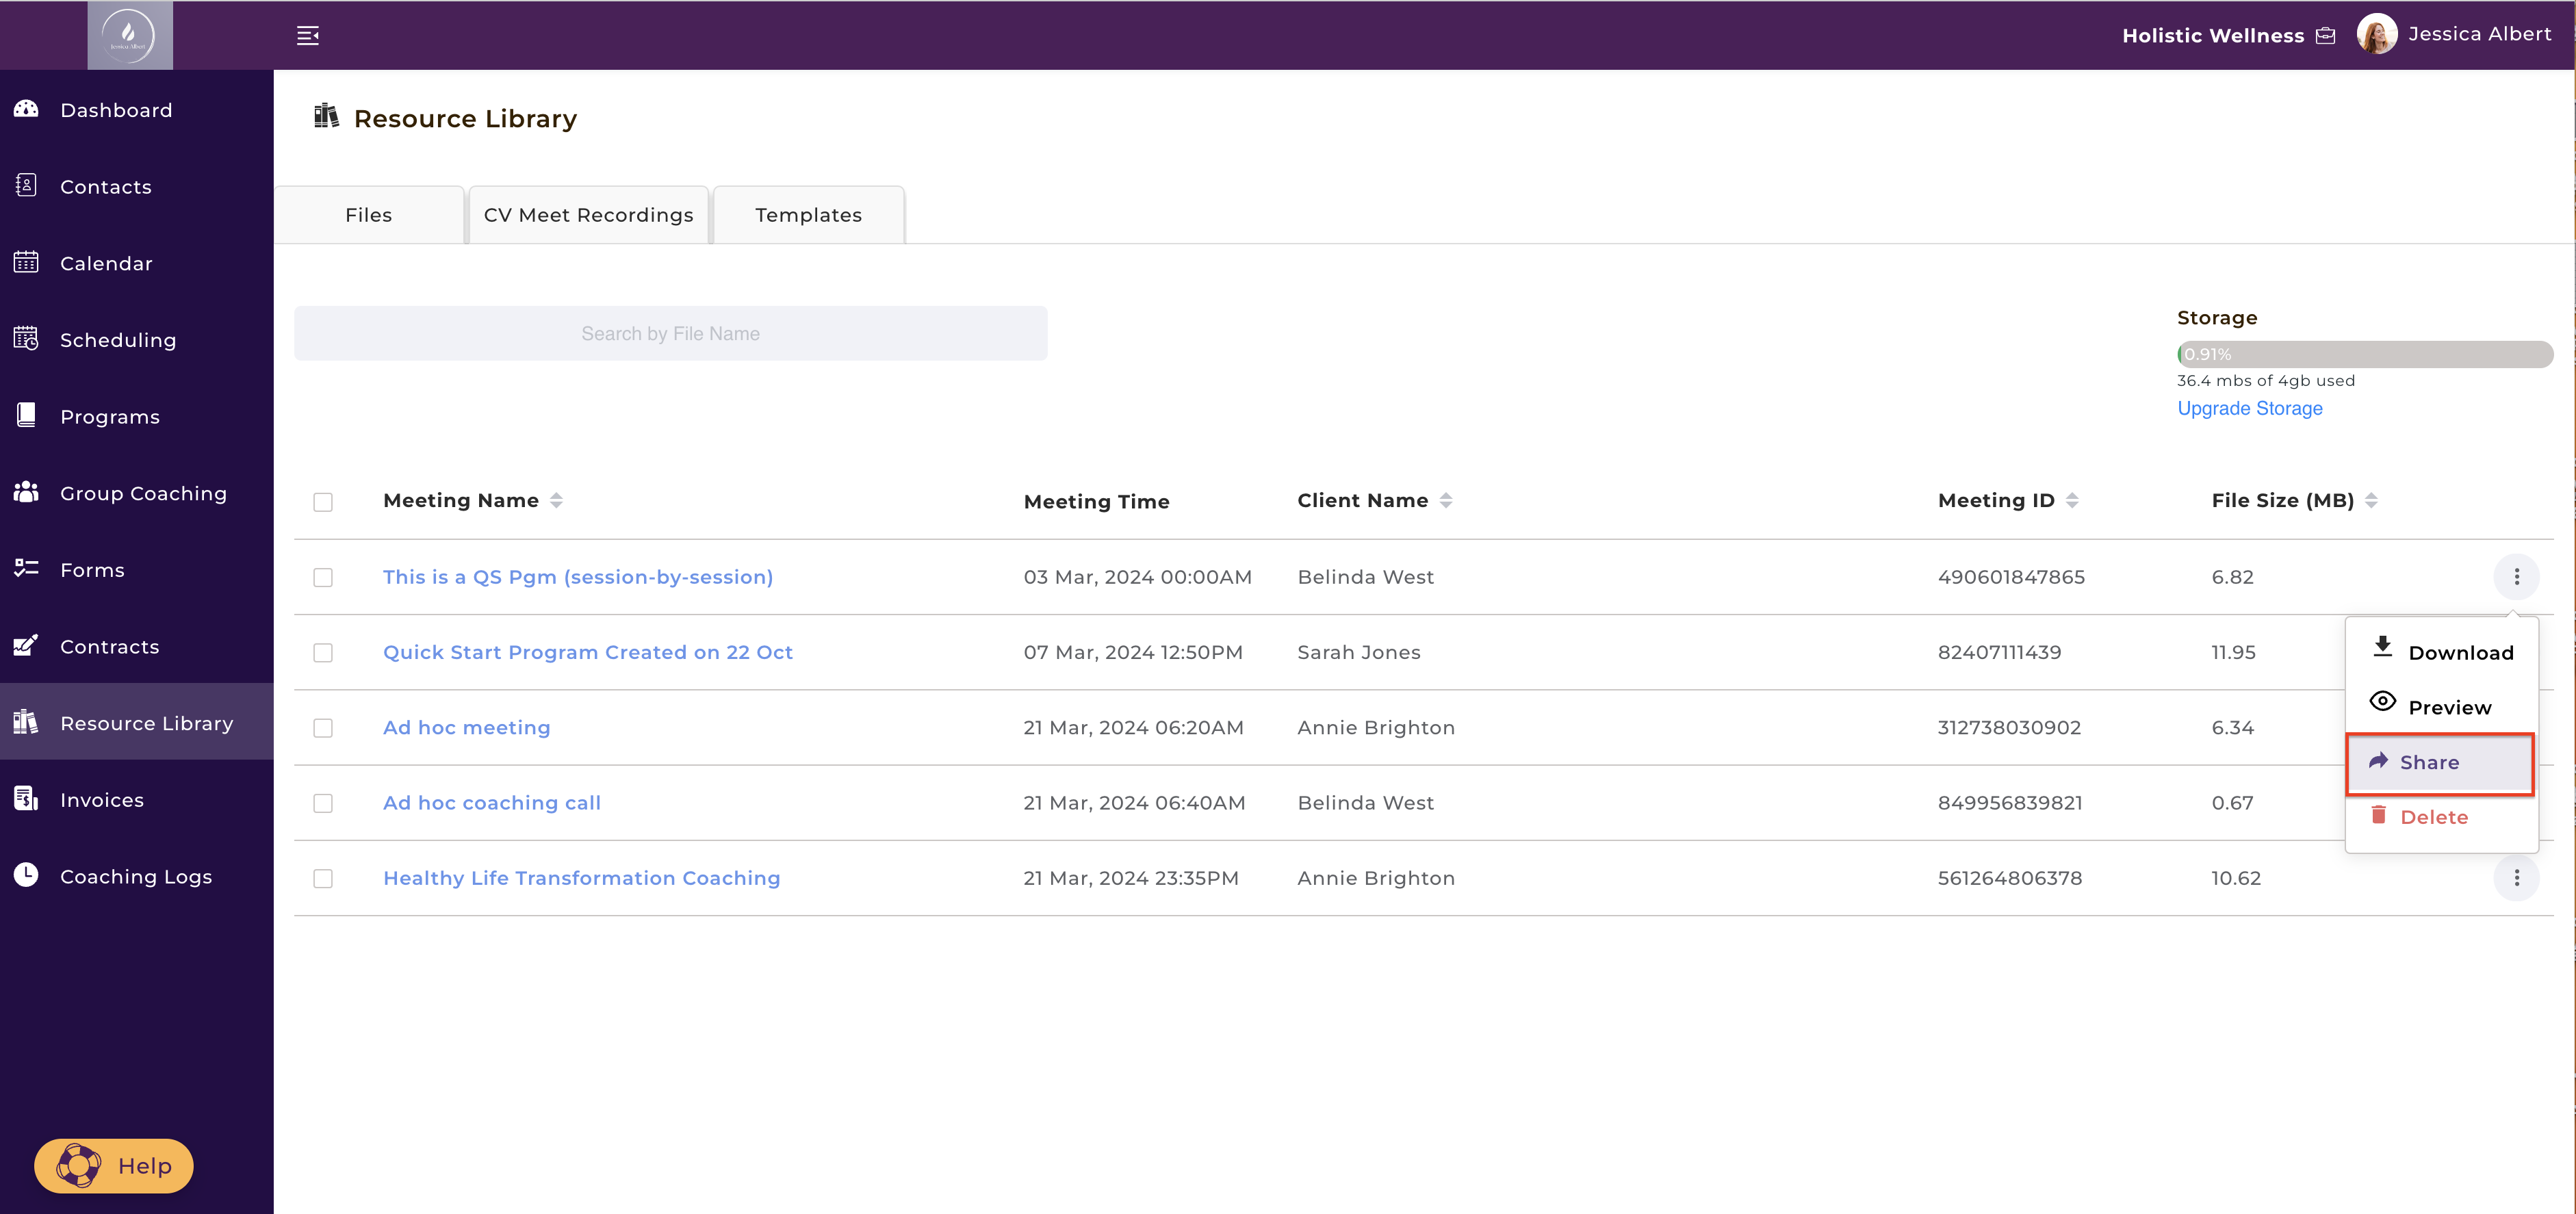Click the Coaching Logs clock icon
Viewport: 2576px width, 1214px height.
(x=26, y=875)
